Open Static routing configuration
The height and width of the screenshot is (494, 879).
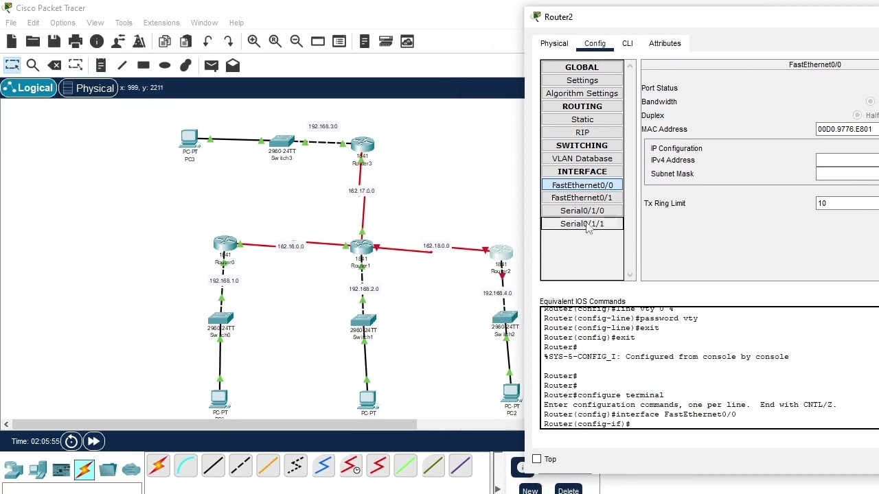(582, 119)
